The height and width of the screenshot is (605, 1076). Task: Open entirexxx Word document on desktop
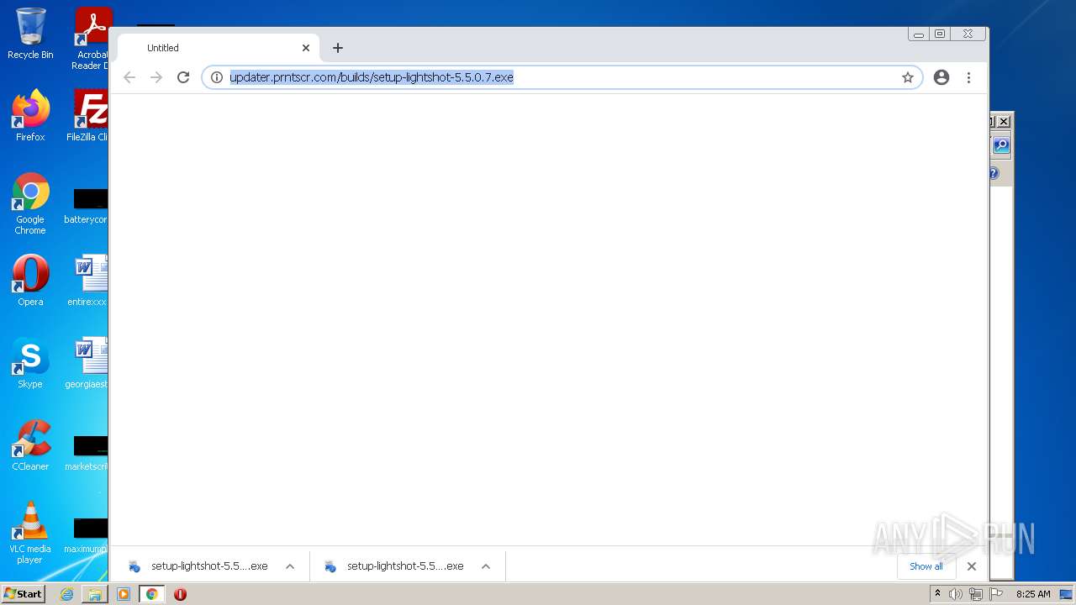click(x=88, y=280)
